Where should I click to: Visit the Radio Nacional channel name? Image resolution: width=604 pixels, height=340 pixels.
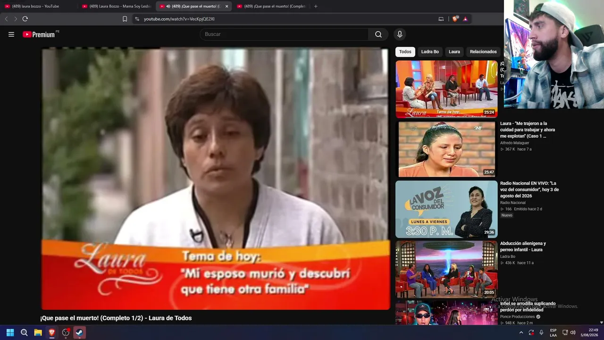click(513, 203)
